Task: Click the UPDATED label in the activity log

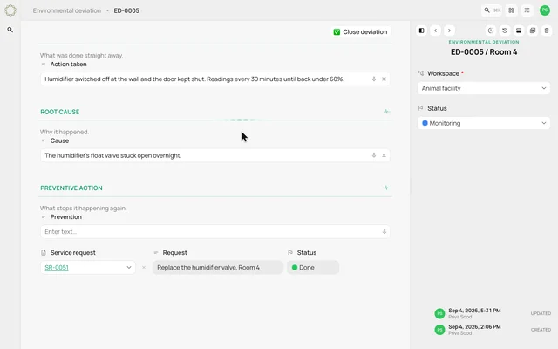Action: [541, 313]
